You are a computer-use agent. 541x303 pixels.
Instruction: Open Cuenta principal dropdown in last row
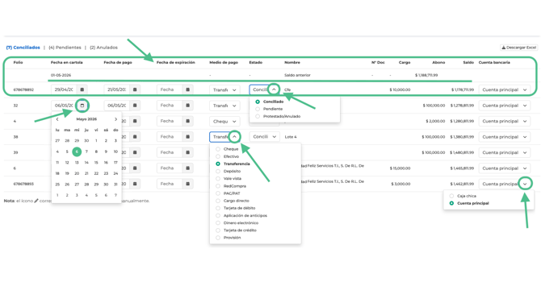(x=525, y=184)
